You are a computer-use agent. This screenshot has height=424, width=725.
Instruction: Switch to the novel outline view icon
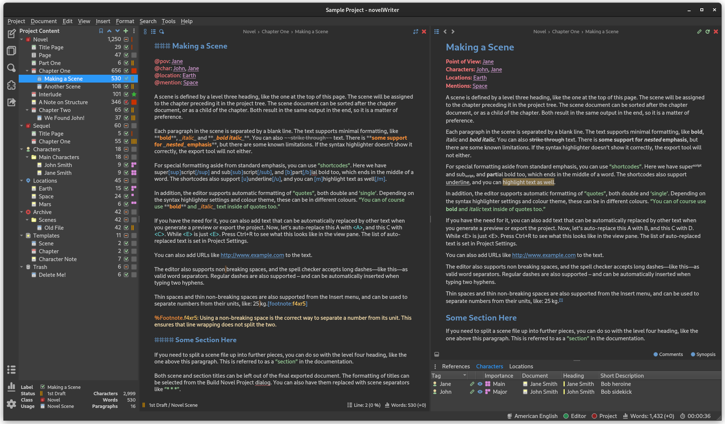(12, 51)
